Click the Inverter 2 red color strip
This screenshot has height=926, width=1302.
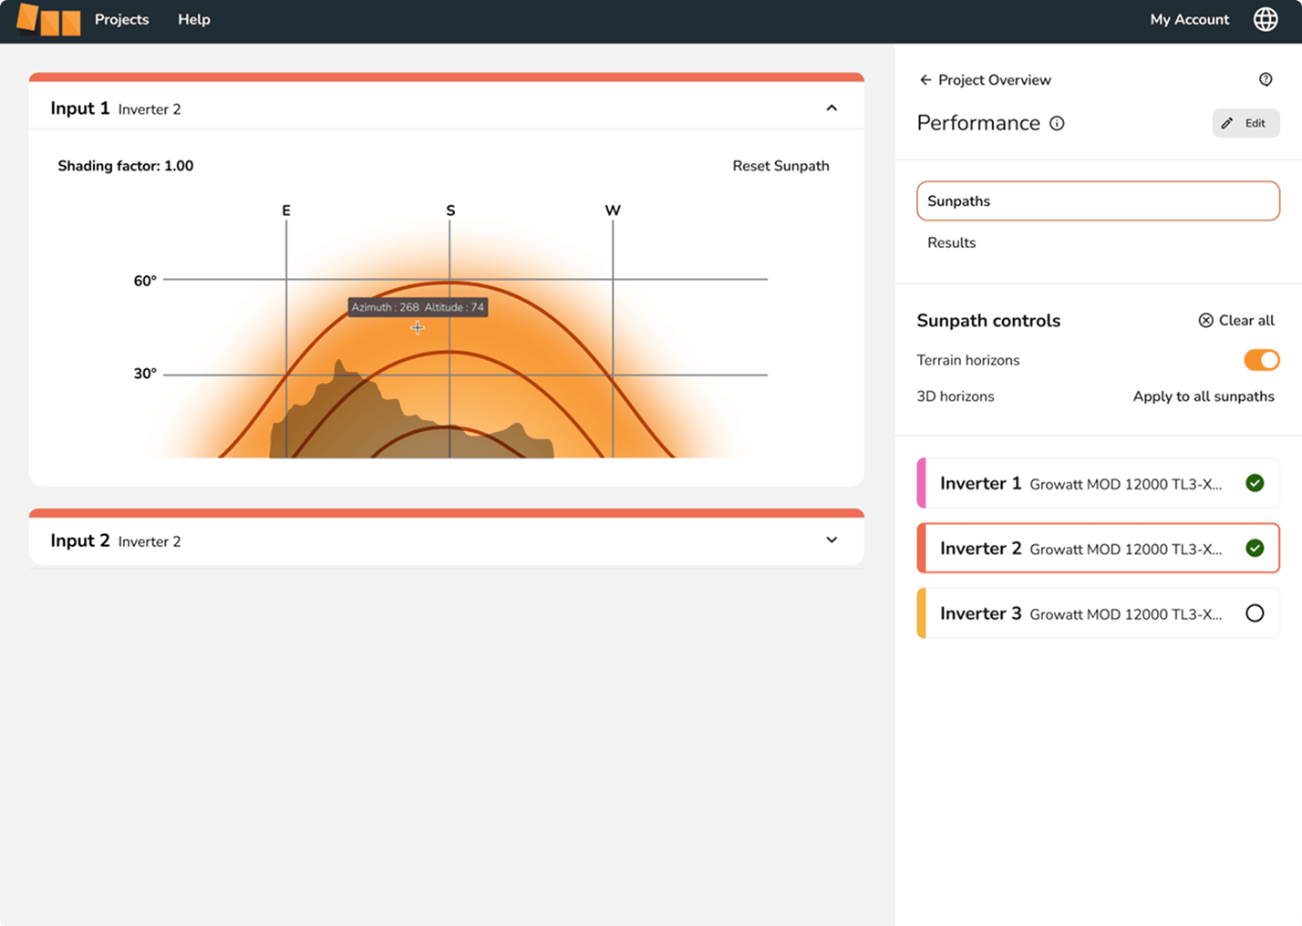(921, 548)
